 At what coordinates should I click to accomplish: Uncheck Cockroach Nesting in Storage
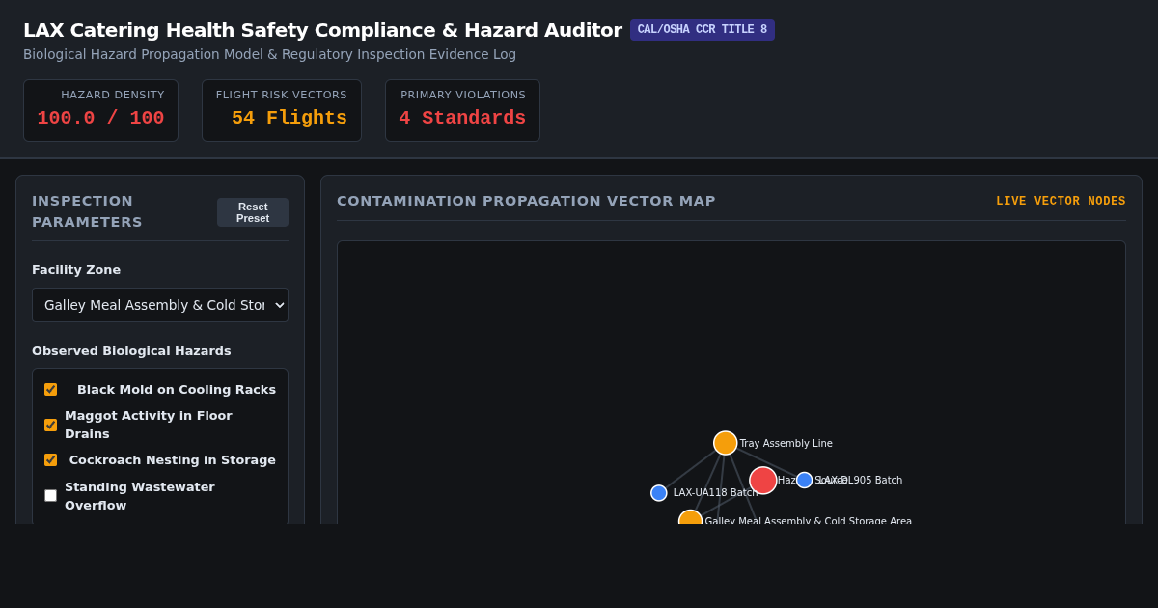[x=50, y=460]
